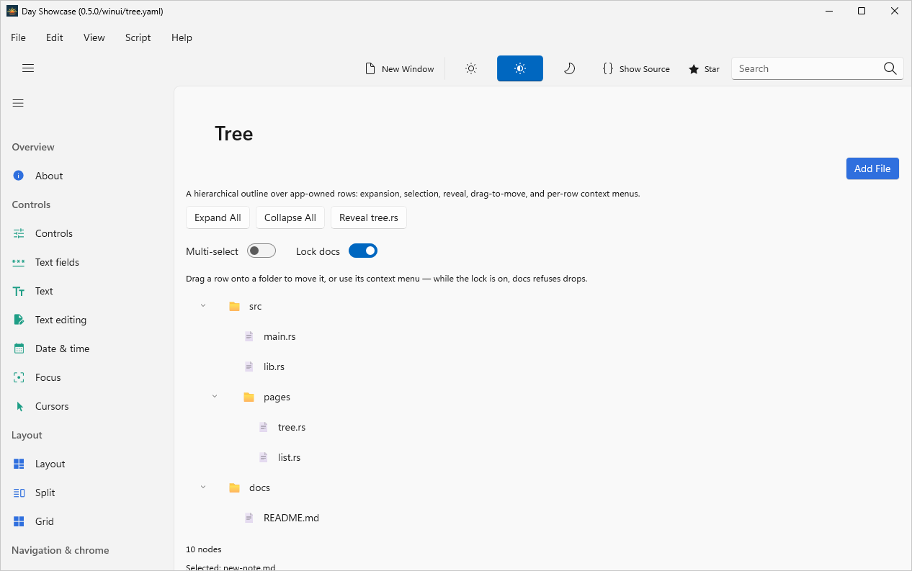Image resolution: width=912 pixels, height=571 pixels.
Task: Open the Help menu
Action: 182,37
